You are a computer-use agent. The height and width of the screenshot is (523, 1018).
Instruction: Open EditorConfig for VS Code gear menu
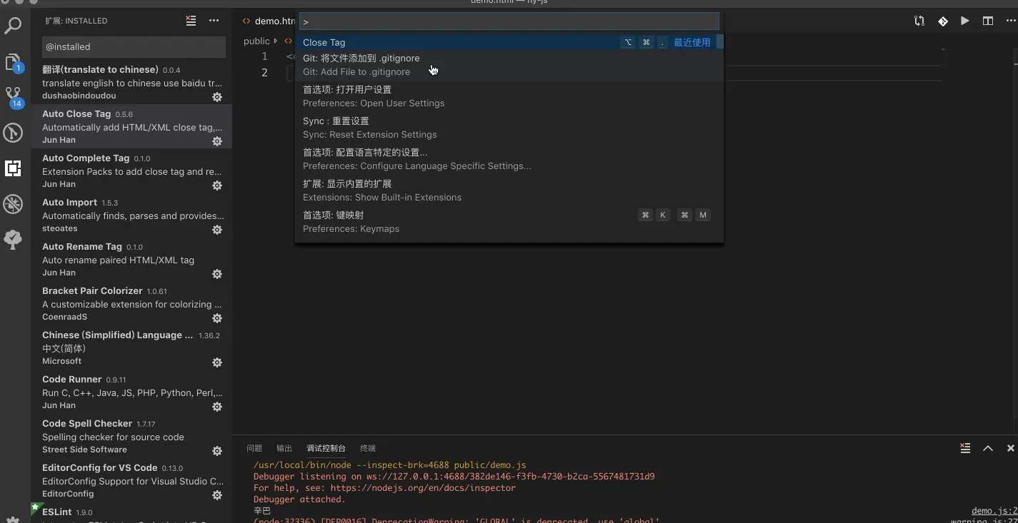pos(217,495)
